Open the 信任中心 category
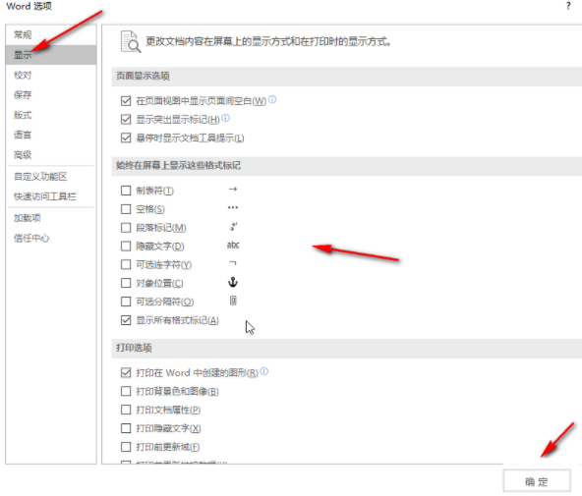This screenshot has height=496, width=582. tap(51, 238)
